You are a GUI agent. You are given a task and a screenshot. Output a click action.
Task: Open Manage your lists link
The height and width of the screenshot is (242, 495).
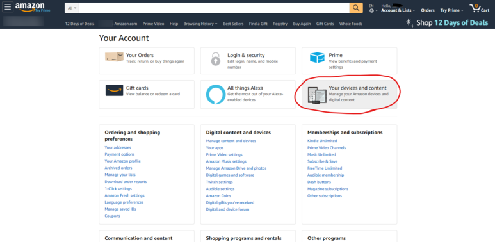point(120,175)
